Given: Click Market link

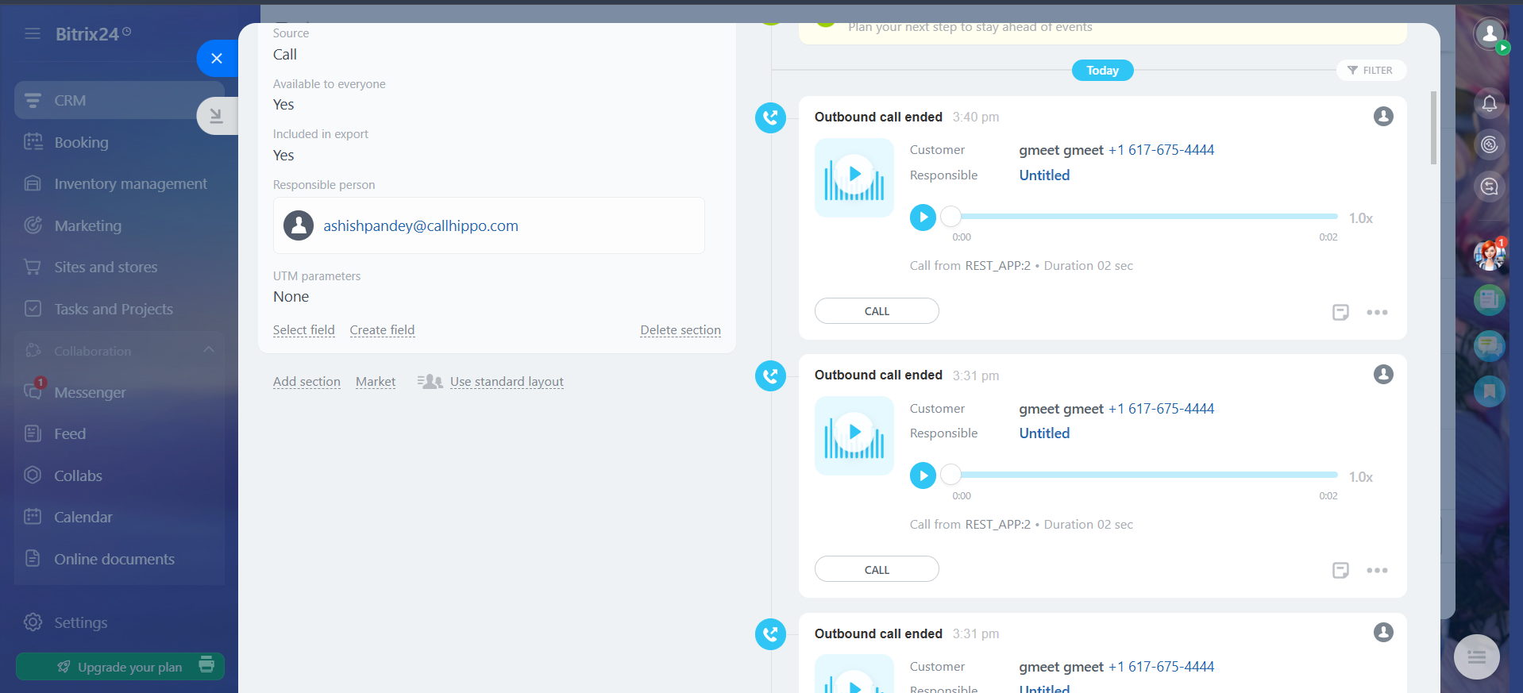Looking at the screenshot, I should click(376, 382).
